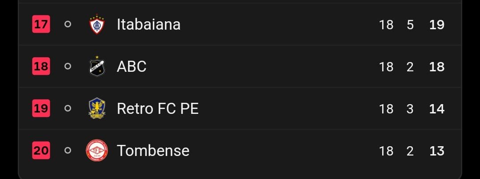Click the circle indicator beside Tombense
The width and height of the screenshot is (480, 179).
(68, 150)
